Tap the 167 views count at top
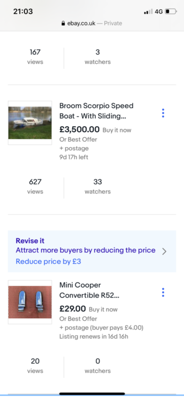 [35, 57]
